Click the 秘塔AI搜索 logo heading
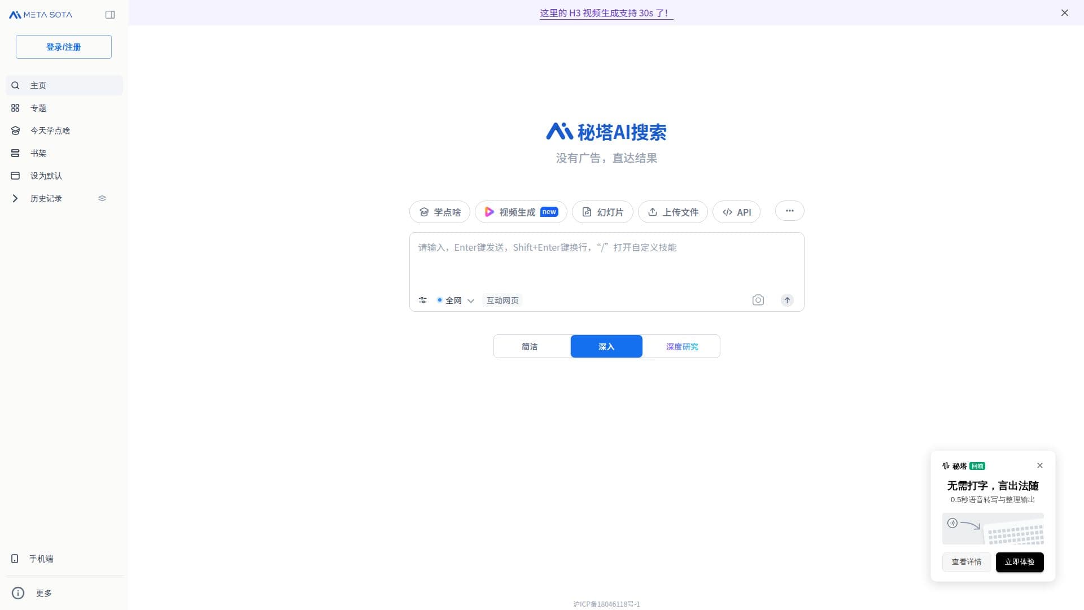This screenshot has width=1084, height=610. click(606, 132)
